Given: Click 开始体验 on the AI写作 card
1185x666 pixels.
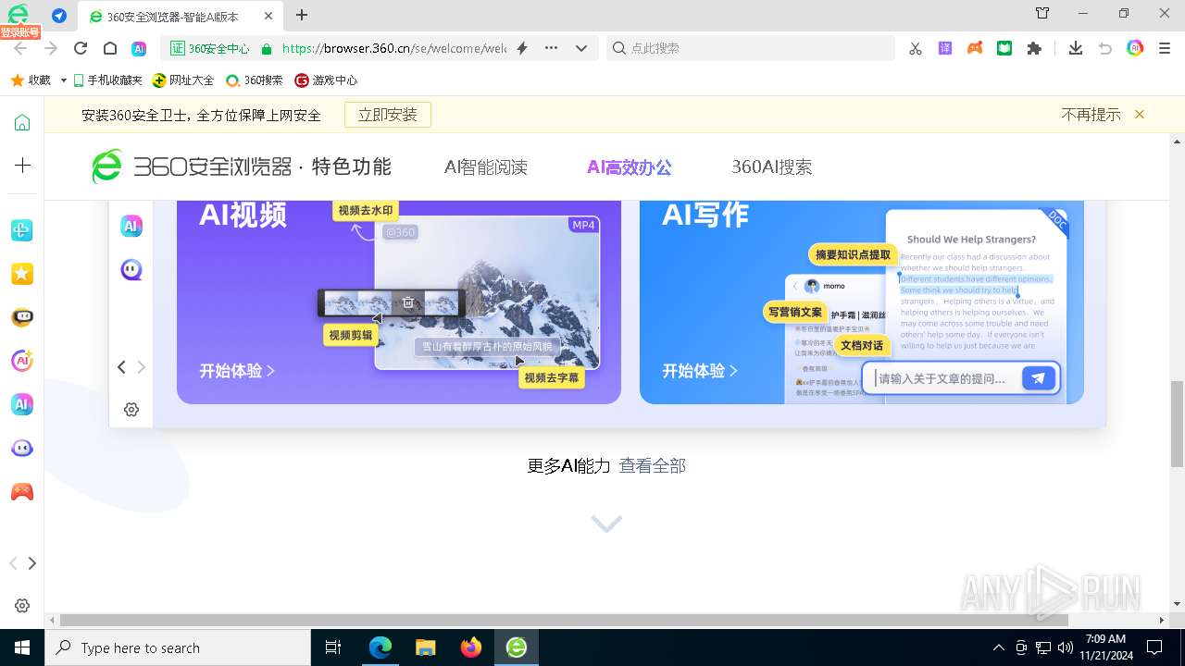Looking at the screenshot, I should [700, 371].
